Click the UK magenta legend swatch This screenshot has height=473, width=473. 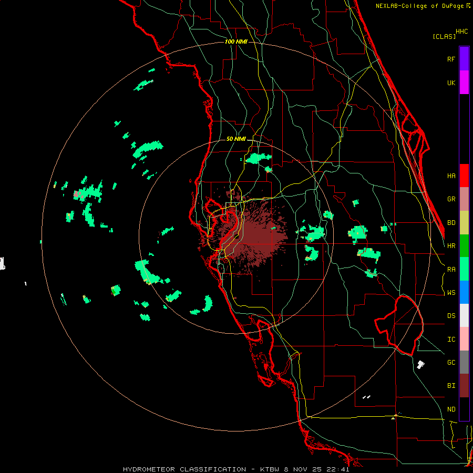tap(464, 83)
